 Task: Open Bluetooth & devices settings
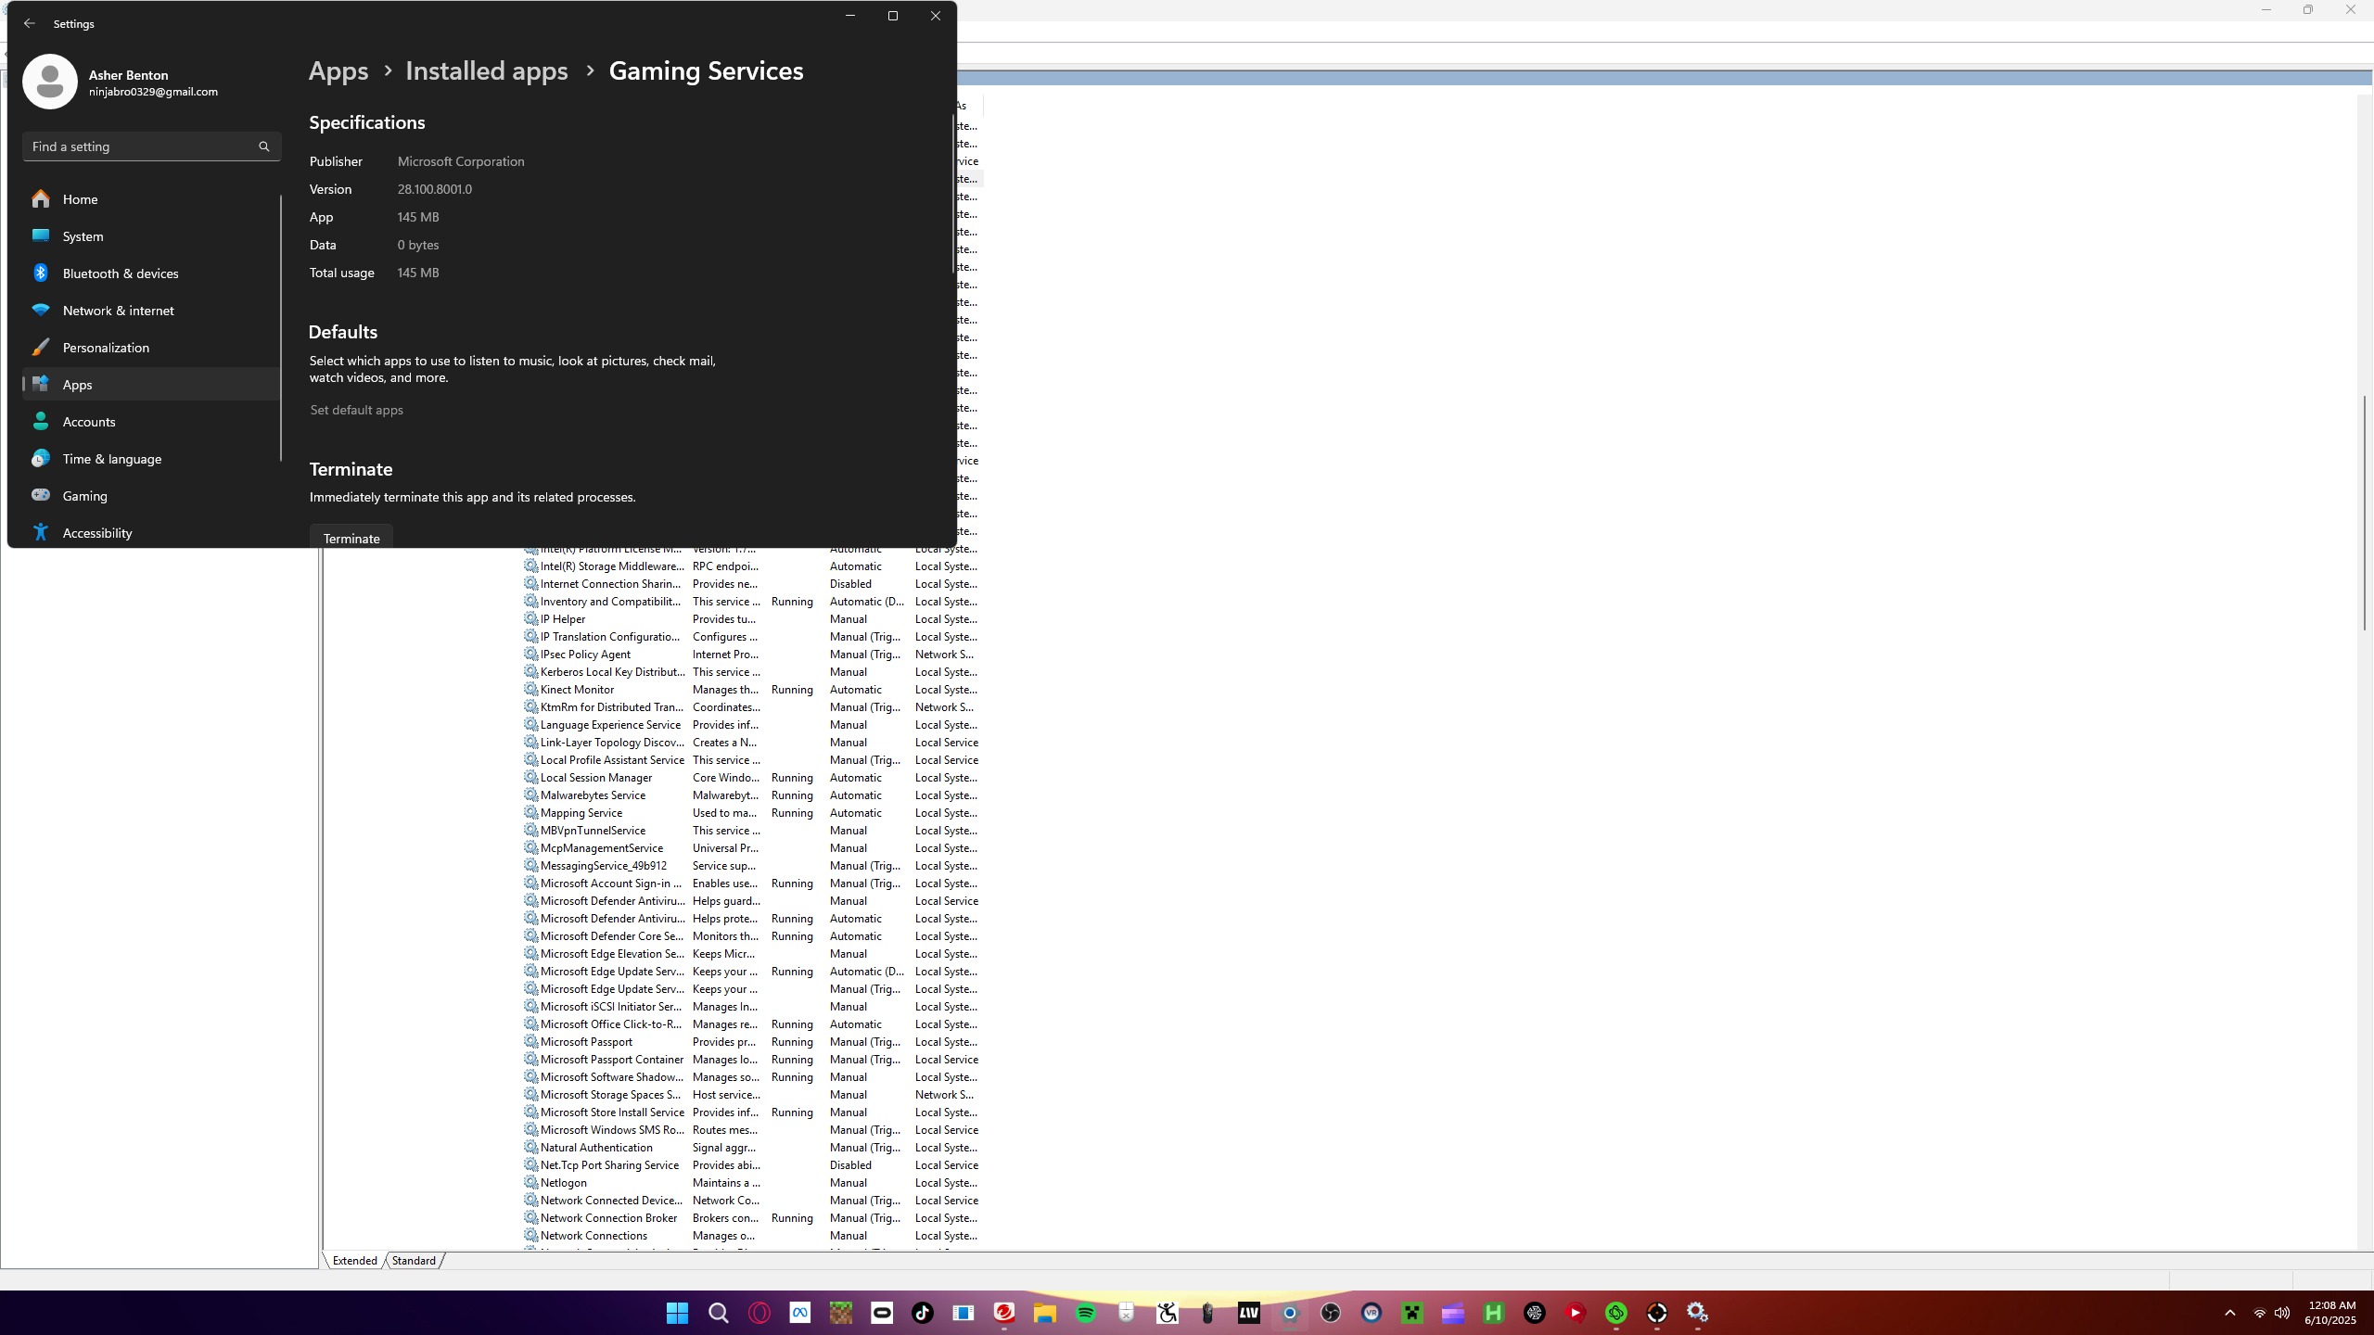pyautogui.click(x=120, y=273)
